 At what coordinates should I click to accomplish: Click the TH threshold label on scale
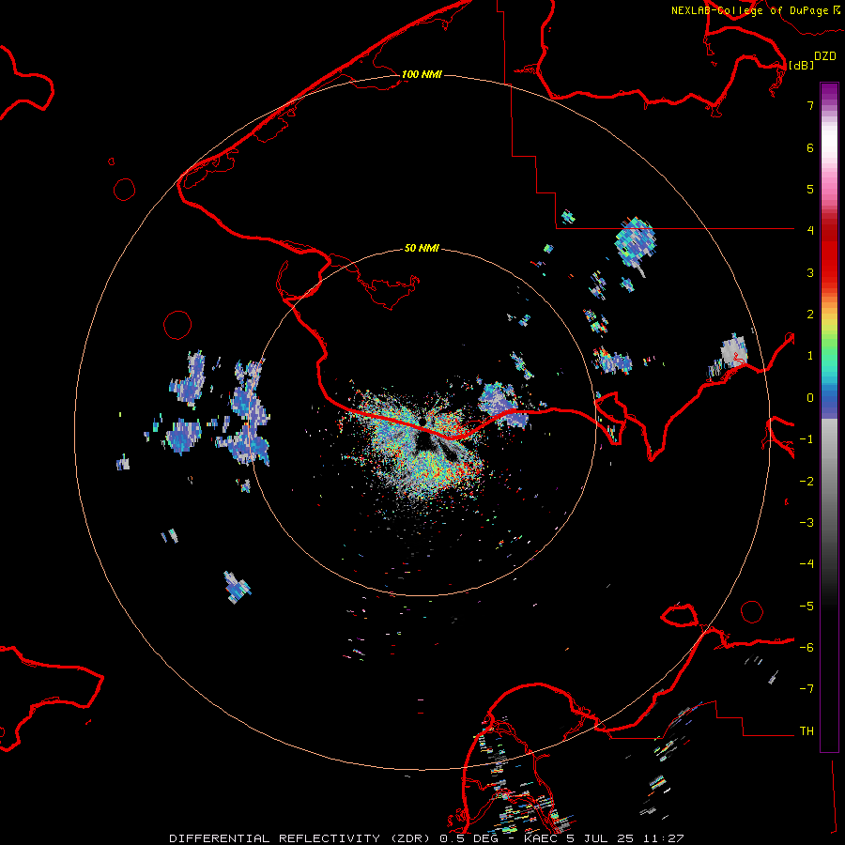[x=807, y=731]
